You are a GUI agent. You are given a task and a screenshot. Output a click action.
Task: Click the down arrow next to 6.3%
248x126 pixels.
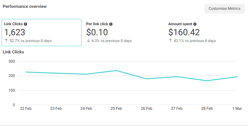(x=88, y=41)
